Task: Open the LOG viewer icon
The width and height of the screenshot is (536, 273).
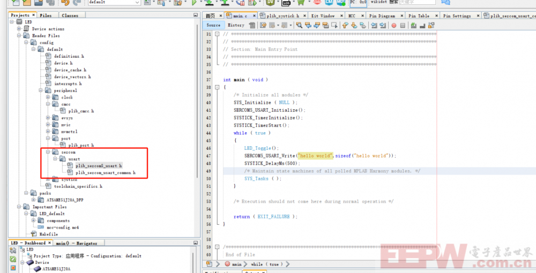Action: [x=286, y=3]
